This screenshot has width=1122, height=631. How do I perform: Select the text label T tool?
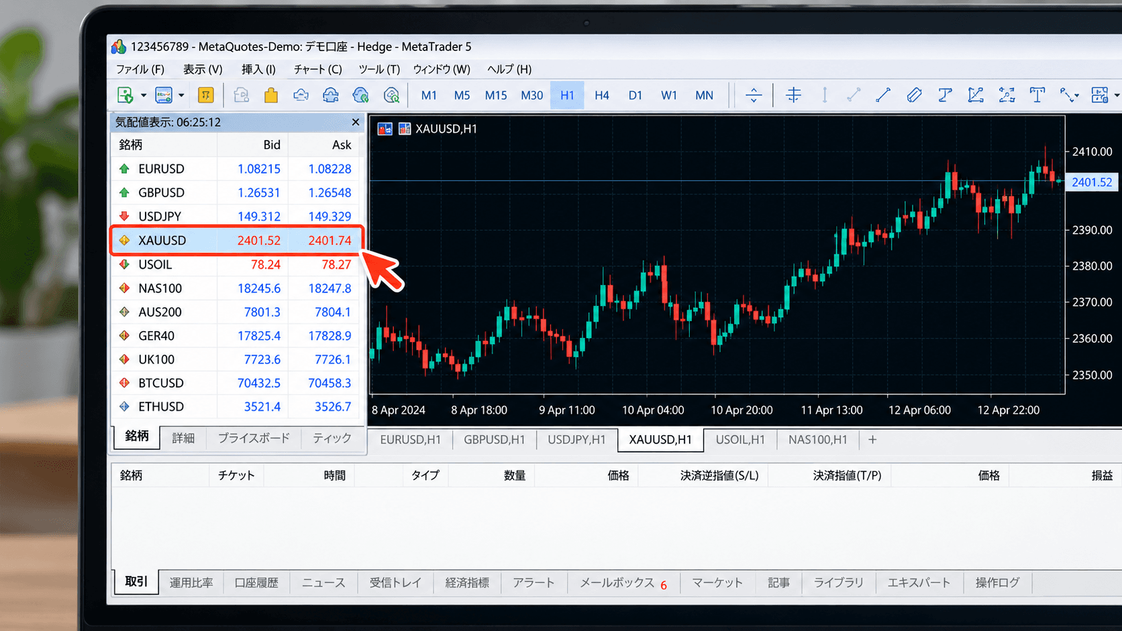(1037, 95)
